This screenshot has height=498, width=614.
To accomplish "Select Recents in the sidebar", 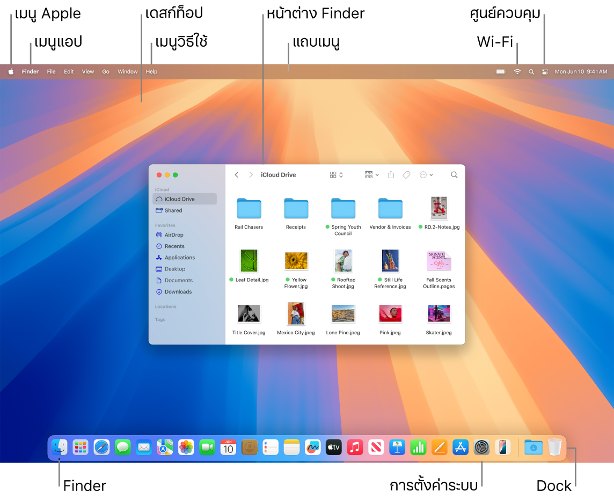I will pos(185,246).
